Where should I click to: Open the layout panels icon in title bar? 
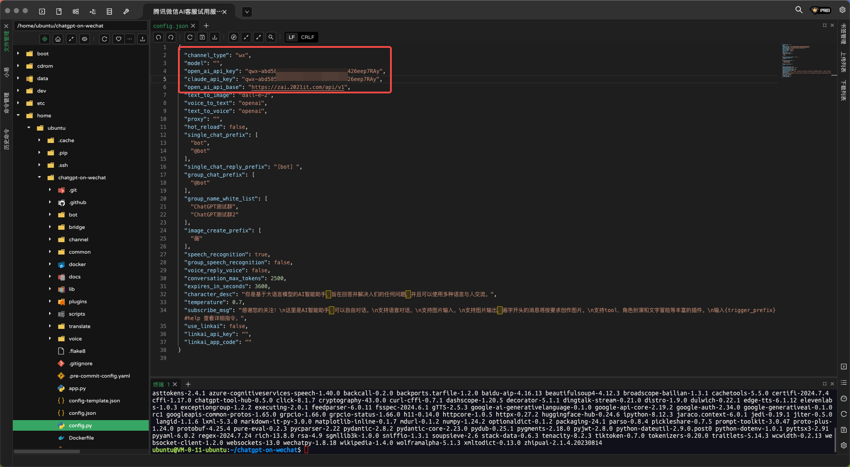click(x=76, y=12)
